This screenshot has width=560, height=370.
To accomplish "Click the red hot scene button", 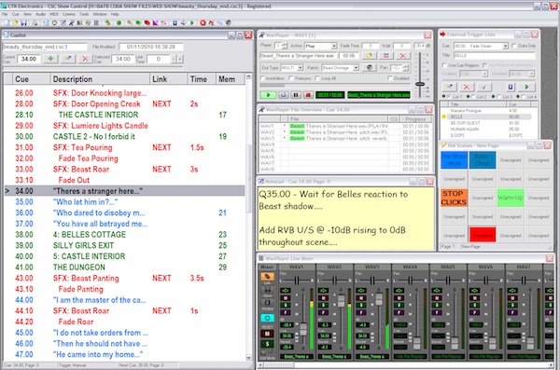I will [483, 235].
